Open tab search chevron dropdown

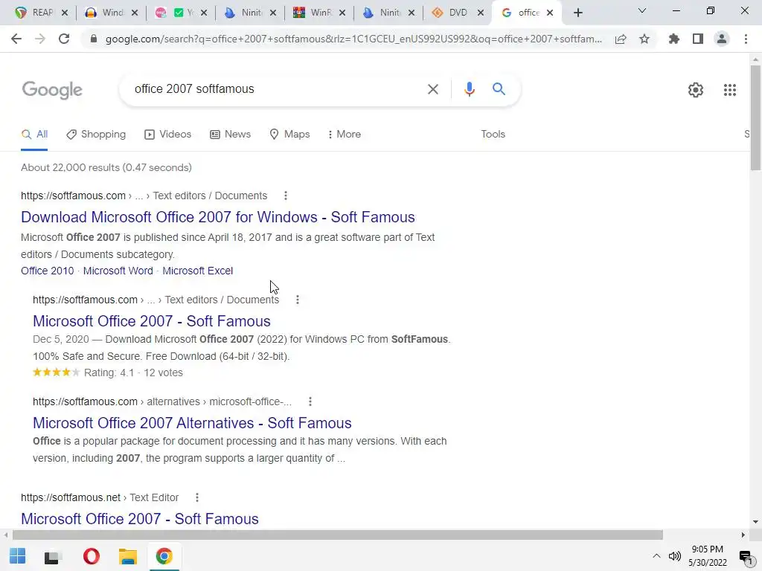(x=642, y=10)
